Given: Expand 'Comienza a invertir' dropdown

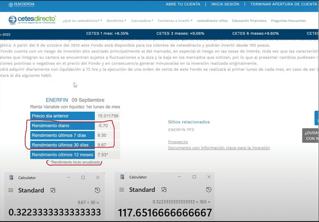Looking at the screenshot, I should (x=175, y=21).
